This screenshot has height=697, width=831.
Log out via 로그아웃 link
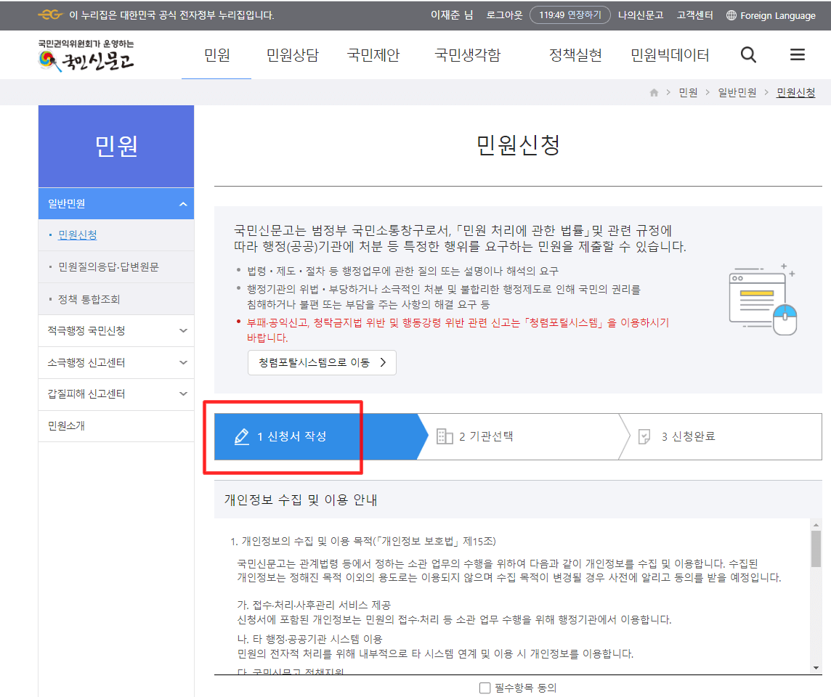pyautogui.click(x=504, y=15)
